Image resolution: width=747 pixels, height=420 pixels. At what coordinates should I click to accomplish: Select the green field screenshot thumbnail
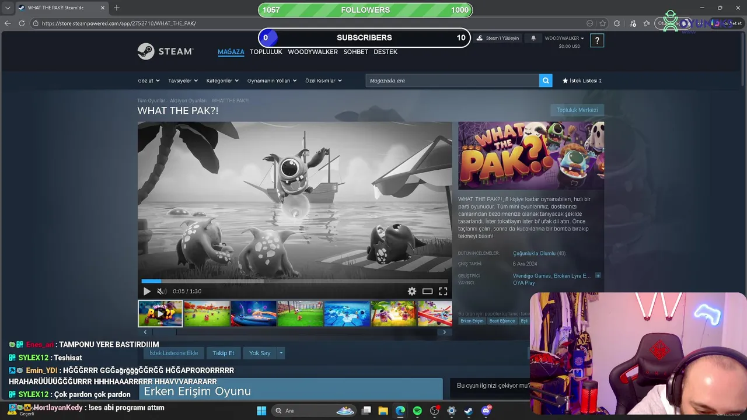pyautogui.click(x=207, y=313)
